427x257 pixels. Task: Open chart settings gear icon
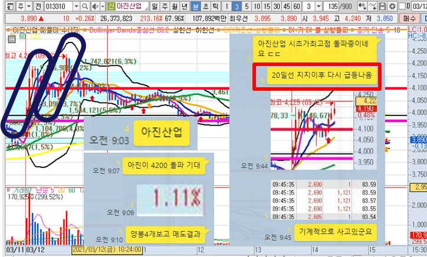click(392, 6)
